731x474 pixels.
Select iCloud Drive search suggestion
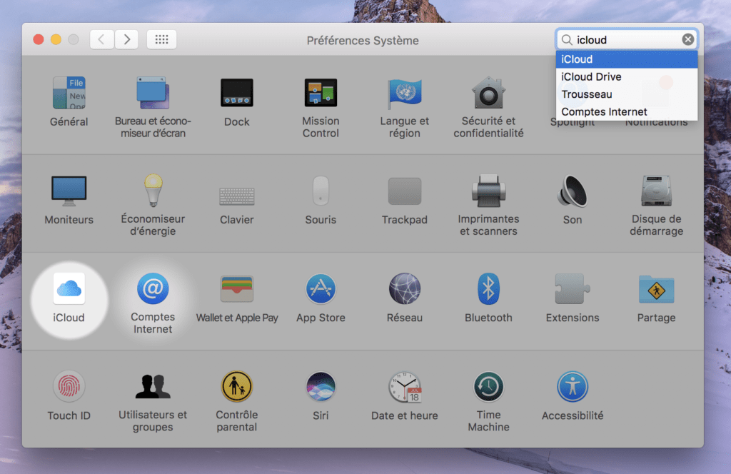coord(627,77)
